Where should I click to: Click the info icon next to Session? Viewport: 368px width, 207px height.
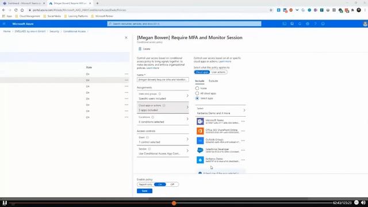click(149, 149)
